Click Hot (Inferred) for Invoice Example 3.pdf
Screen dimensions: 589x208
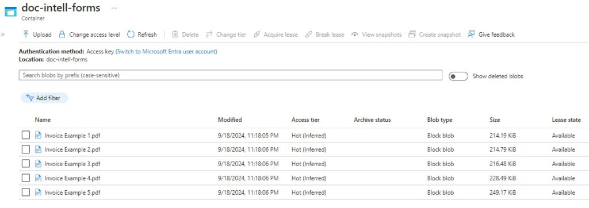tap(309, 164)
